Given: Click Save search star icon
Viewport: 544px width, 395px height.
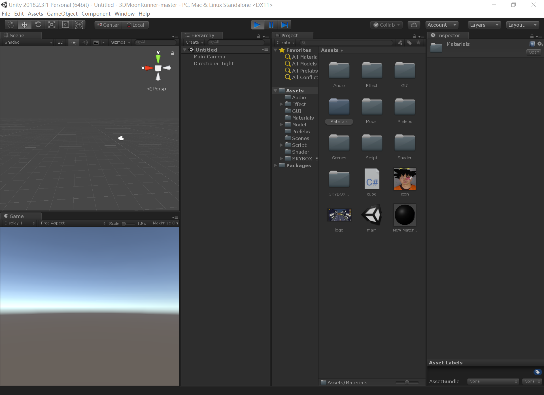Looking at the screenshot, I should point(418,43).
